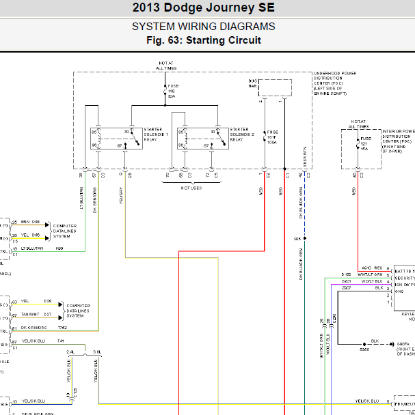Click the 'YEL/DK BLU' label at pin 10
The height and width of the screenshot is (415, 415).
34,401
